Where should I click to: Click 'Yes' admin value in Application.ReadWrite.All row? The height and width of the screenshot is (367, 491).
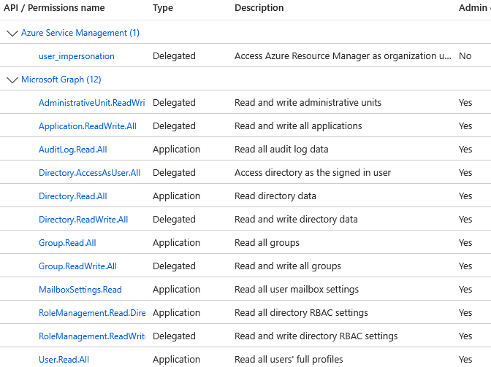(465, 126)
